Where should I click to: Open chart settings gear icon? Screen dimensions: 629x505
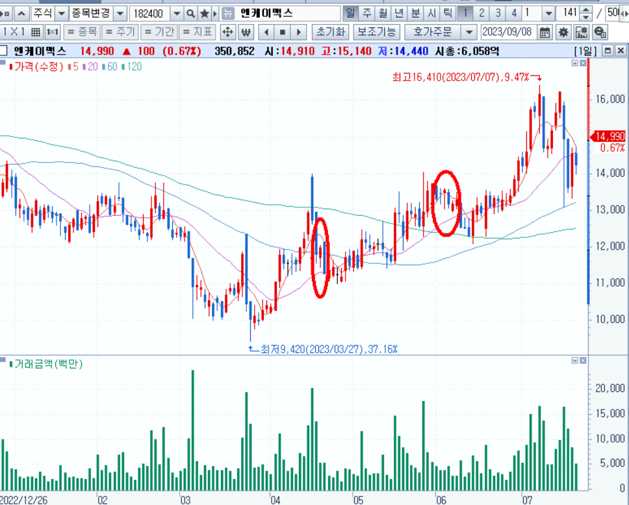563,32
